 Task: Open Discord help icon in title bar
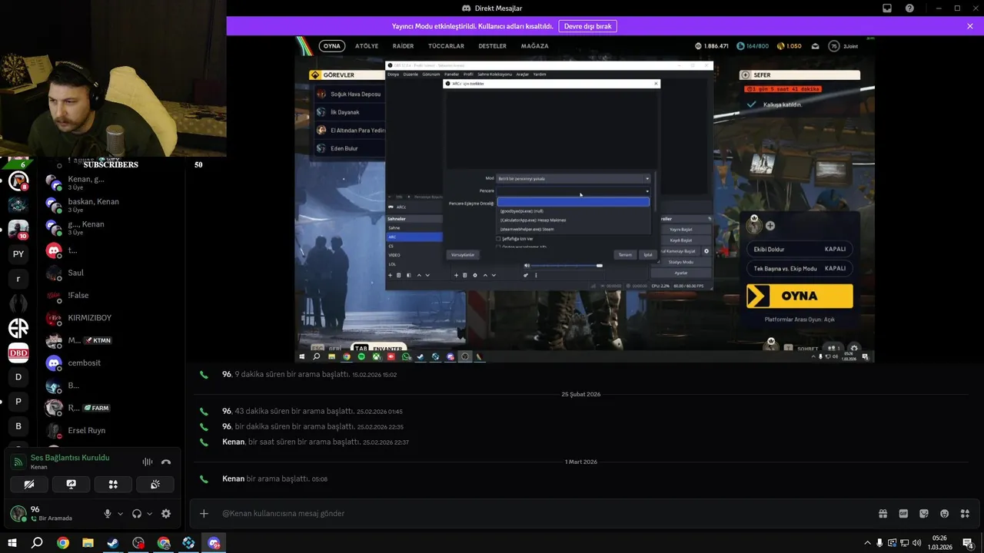pyautogui.click(x=909, y=8)
